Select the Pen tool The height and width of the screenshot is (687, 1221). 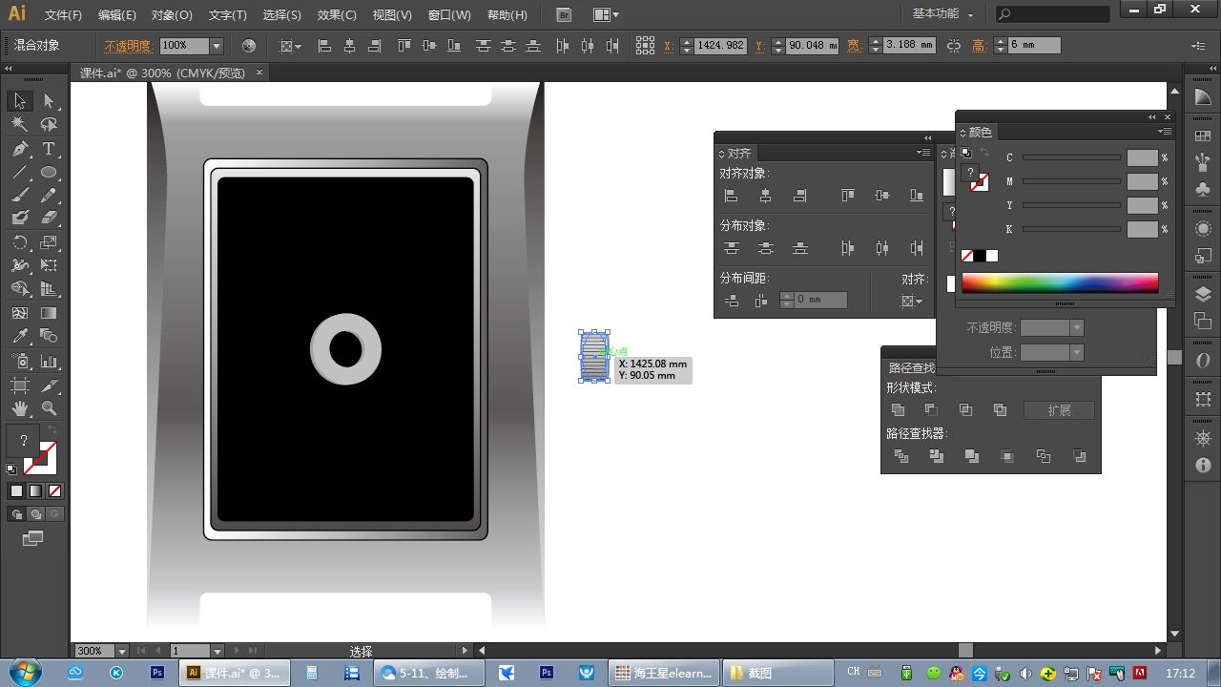pos(20,149)
